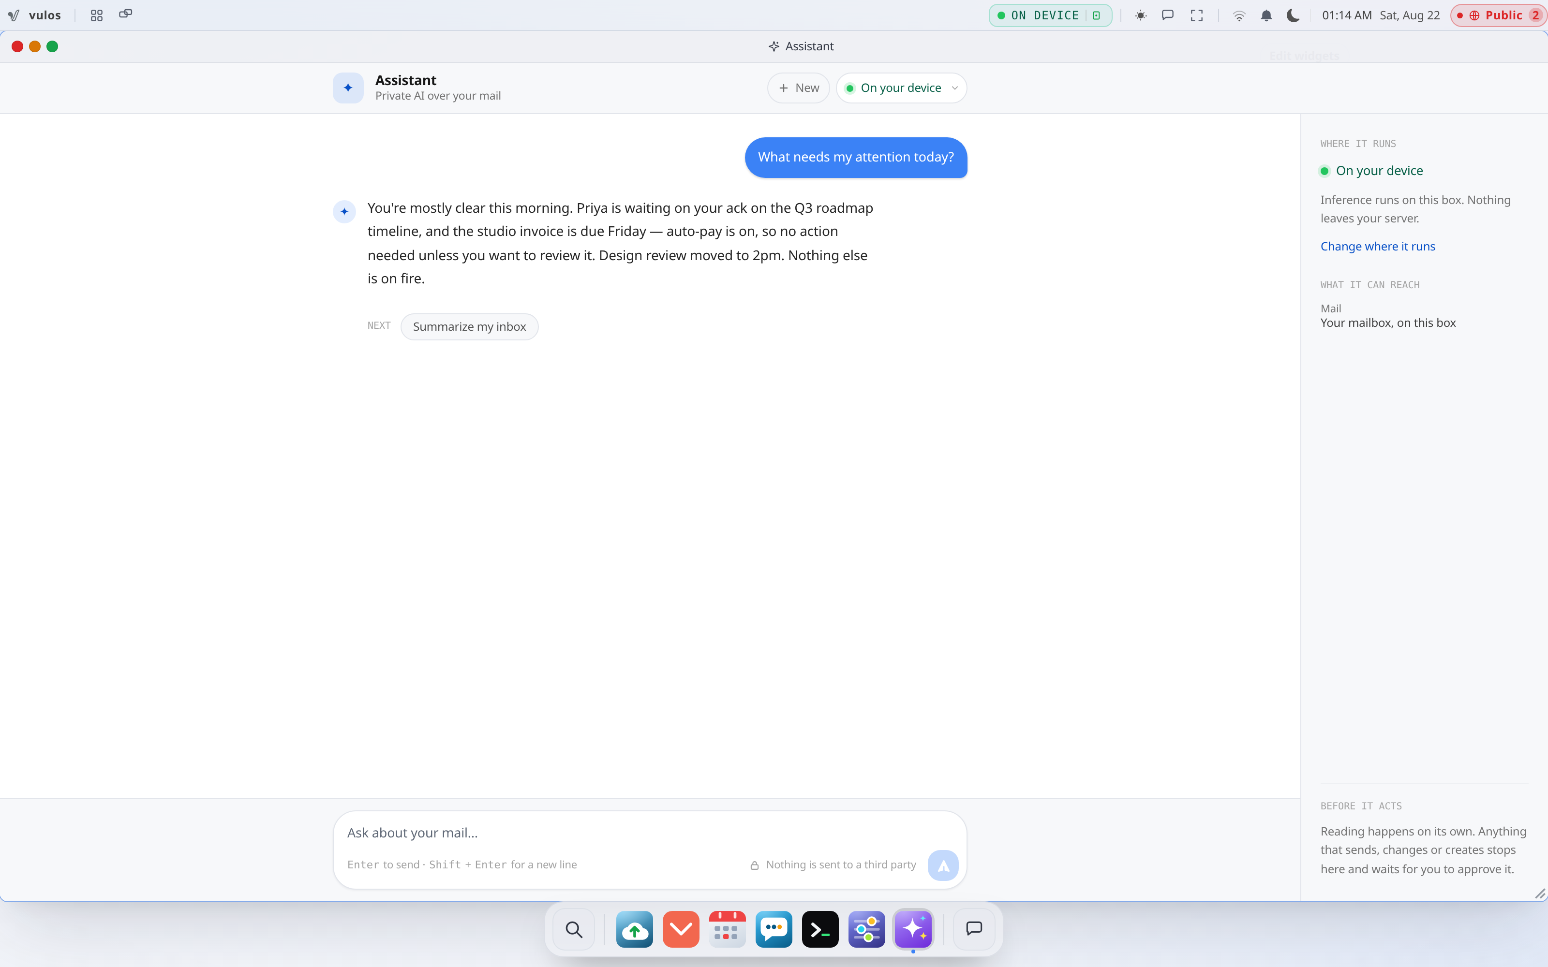This screenshot has height=967, width=1548.
Task: Toggle the brightness sun icon
Action: tap(1141, 15)
